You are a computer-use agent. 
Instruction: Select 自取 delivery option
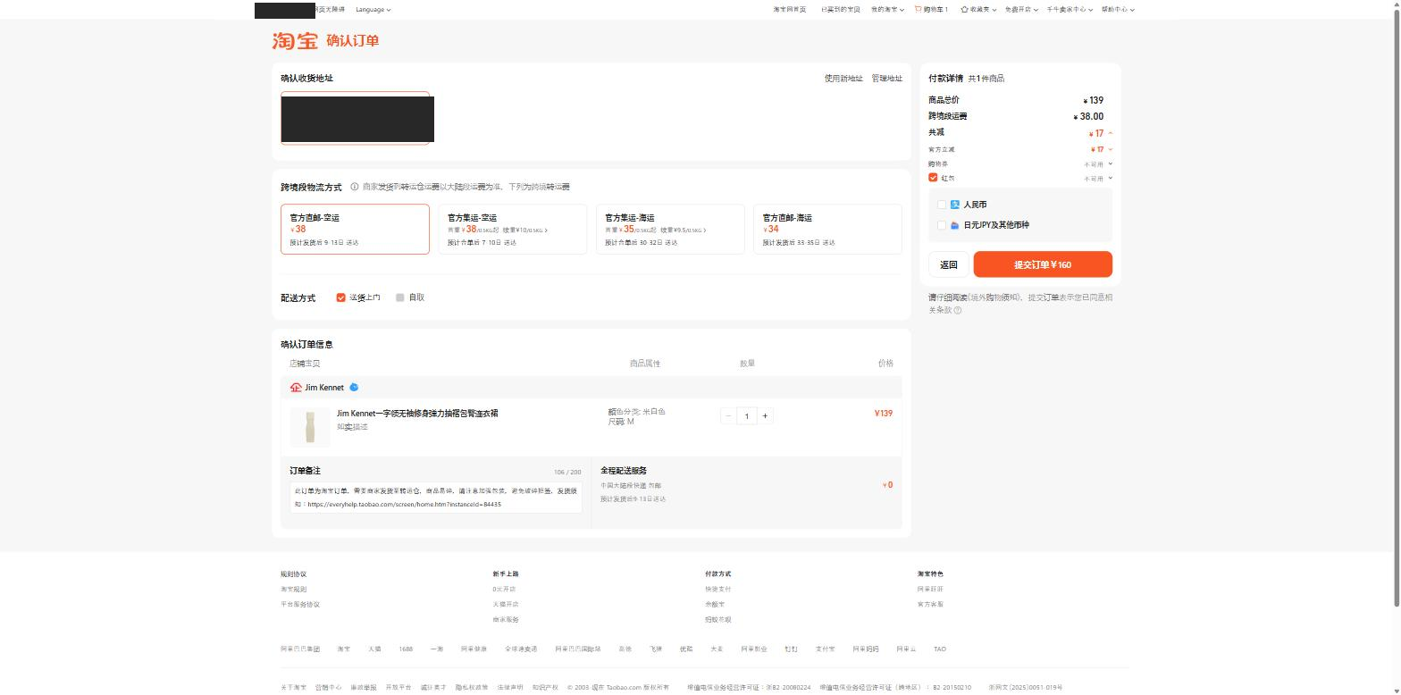400,297
